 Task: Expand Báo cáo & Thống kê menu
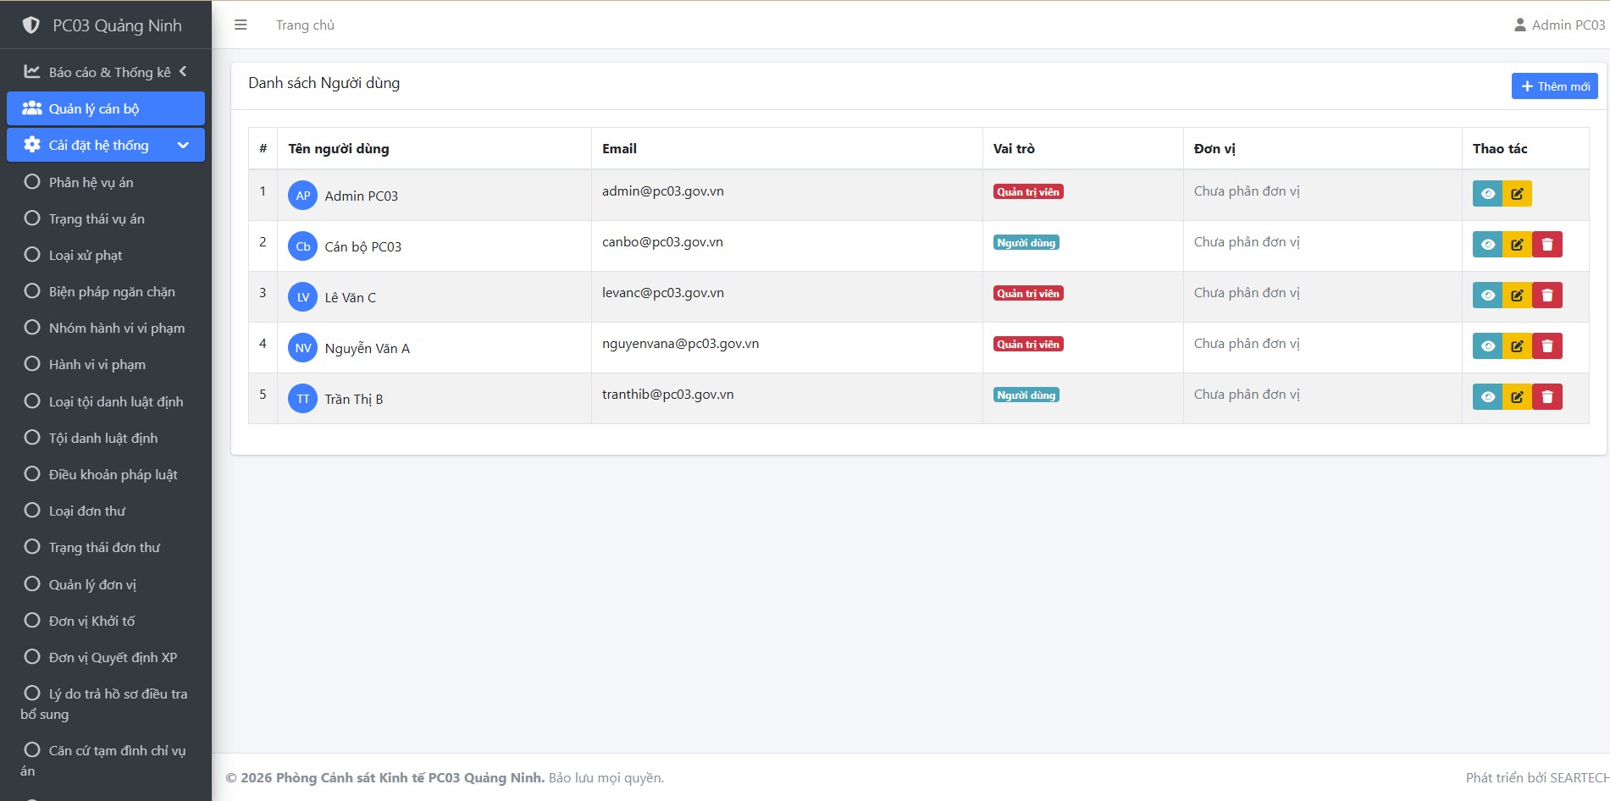pos(106,72)
